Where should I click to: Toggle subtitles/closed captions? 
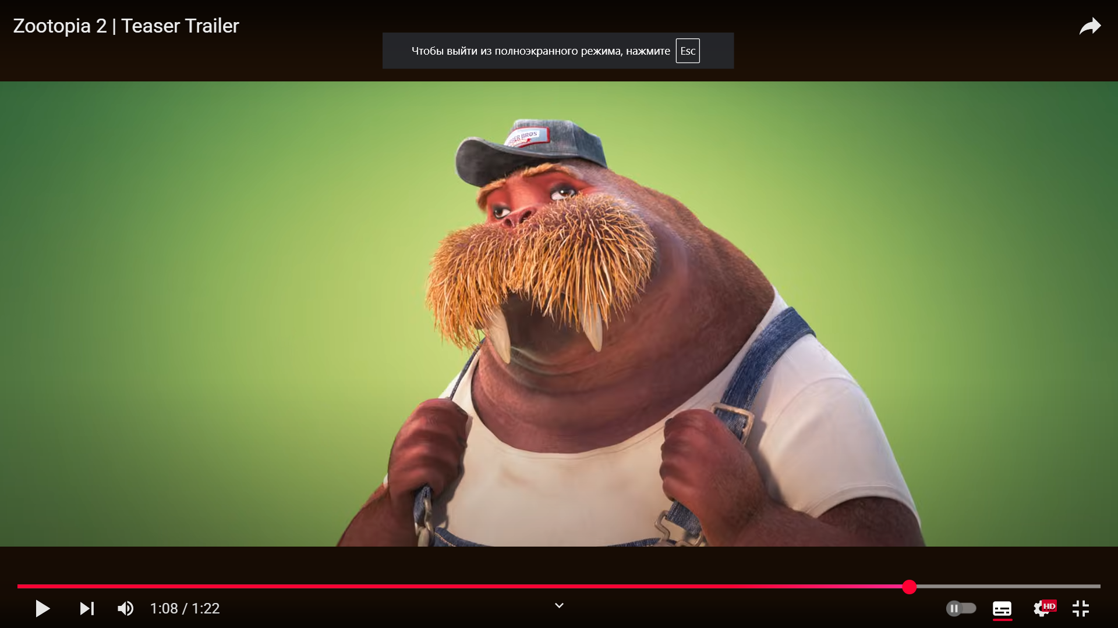coord(1002,608)
